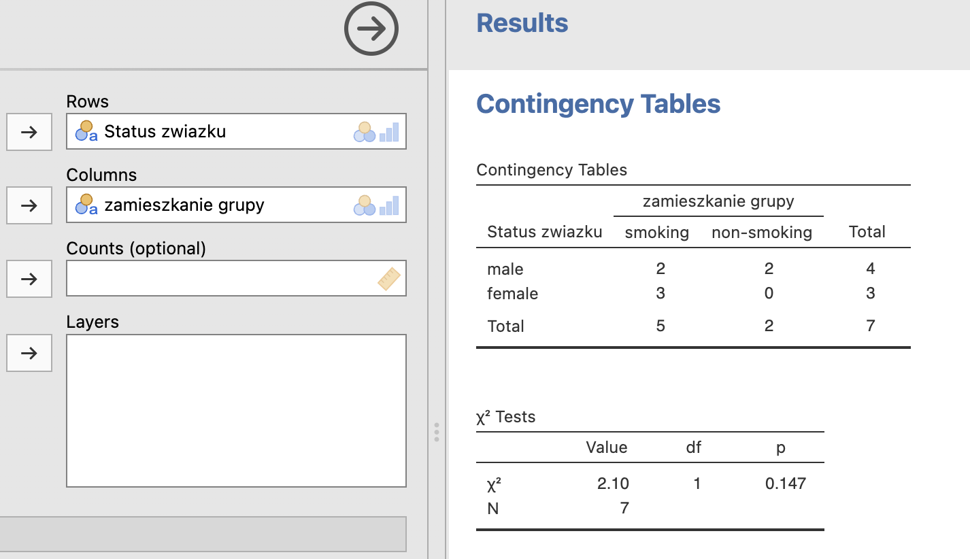This screenshot has height=559, width=970.
Task: Click inside the empty Layers box
Action: 236,411
